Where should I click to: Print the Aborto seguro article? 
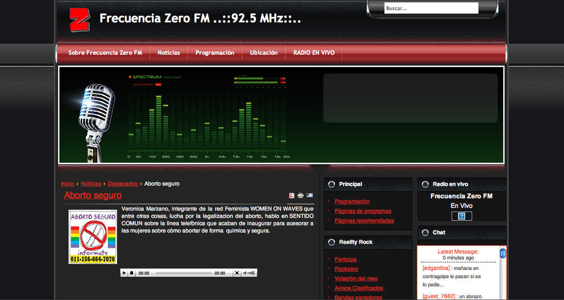click(300, 195)
